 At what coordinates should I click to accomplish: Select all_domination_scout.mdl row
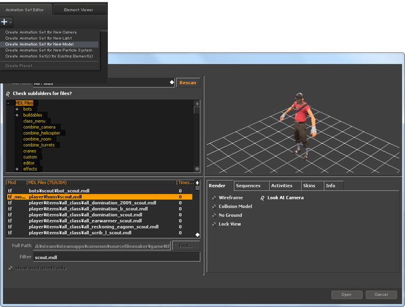pos(99,215)
